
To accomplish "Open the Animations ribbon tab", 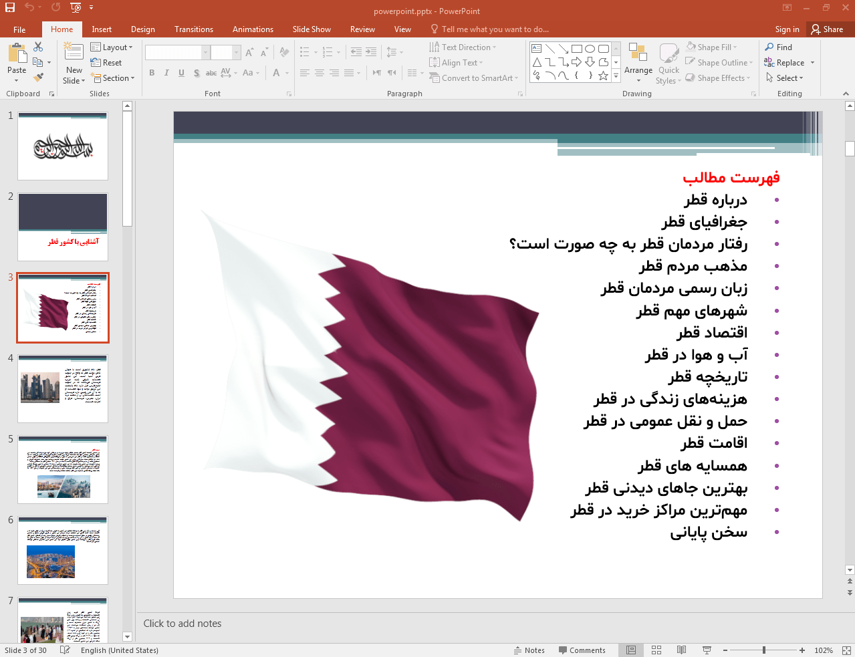I will coord(253,29).
